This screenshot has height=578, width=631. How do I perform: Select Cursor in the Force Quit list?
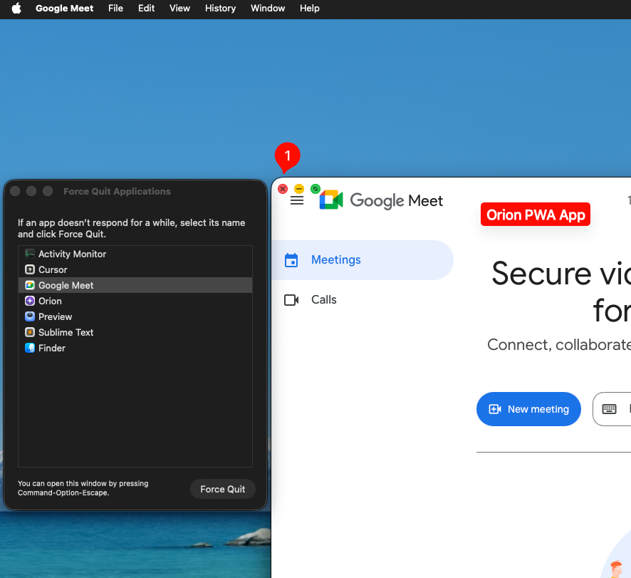(53, 269)
